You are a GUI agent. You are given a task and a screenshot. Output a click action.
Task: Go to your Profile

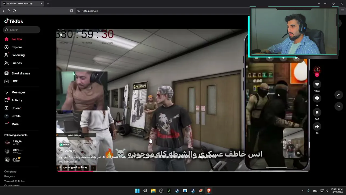(12, 116)
